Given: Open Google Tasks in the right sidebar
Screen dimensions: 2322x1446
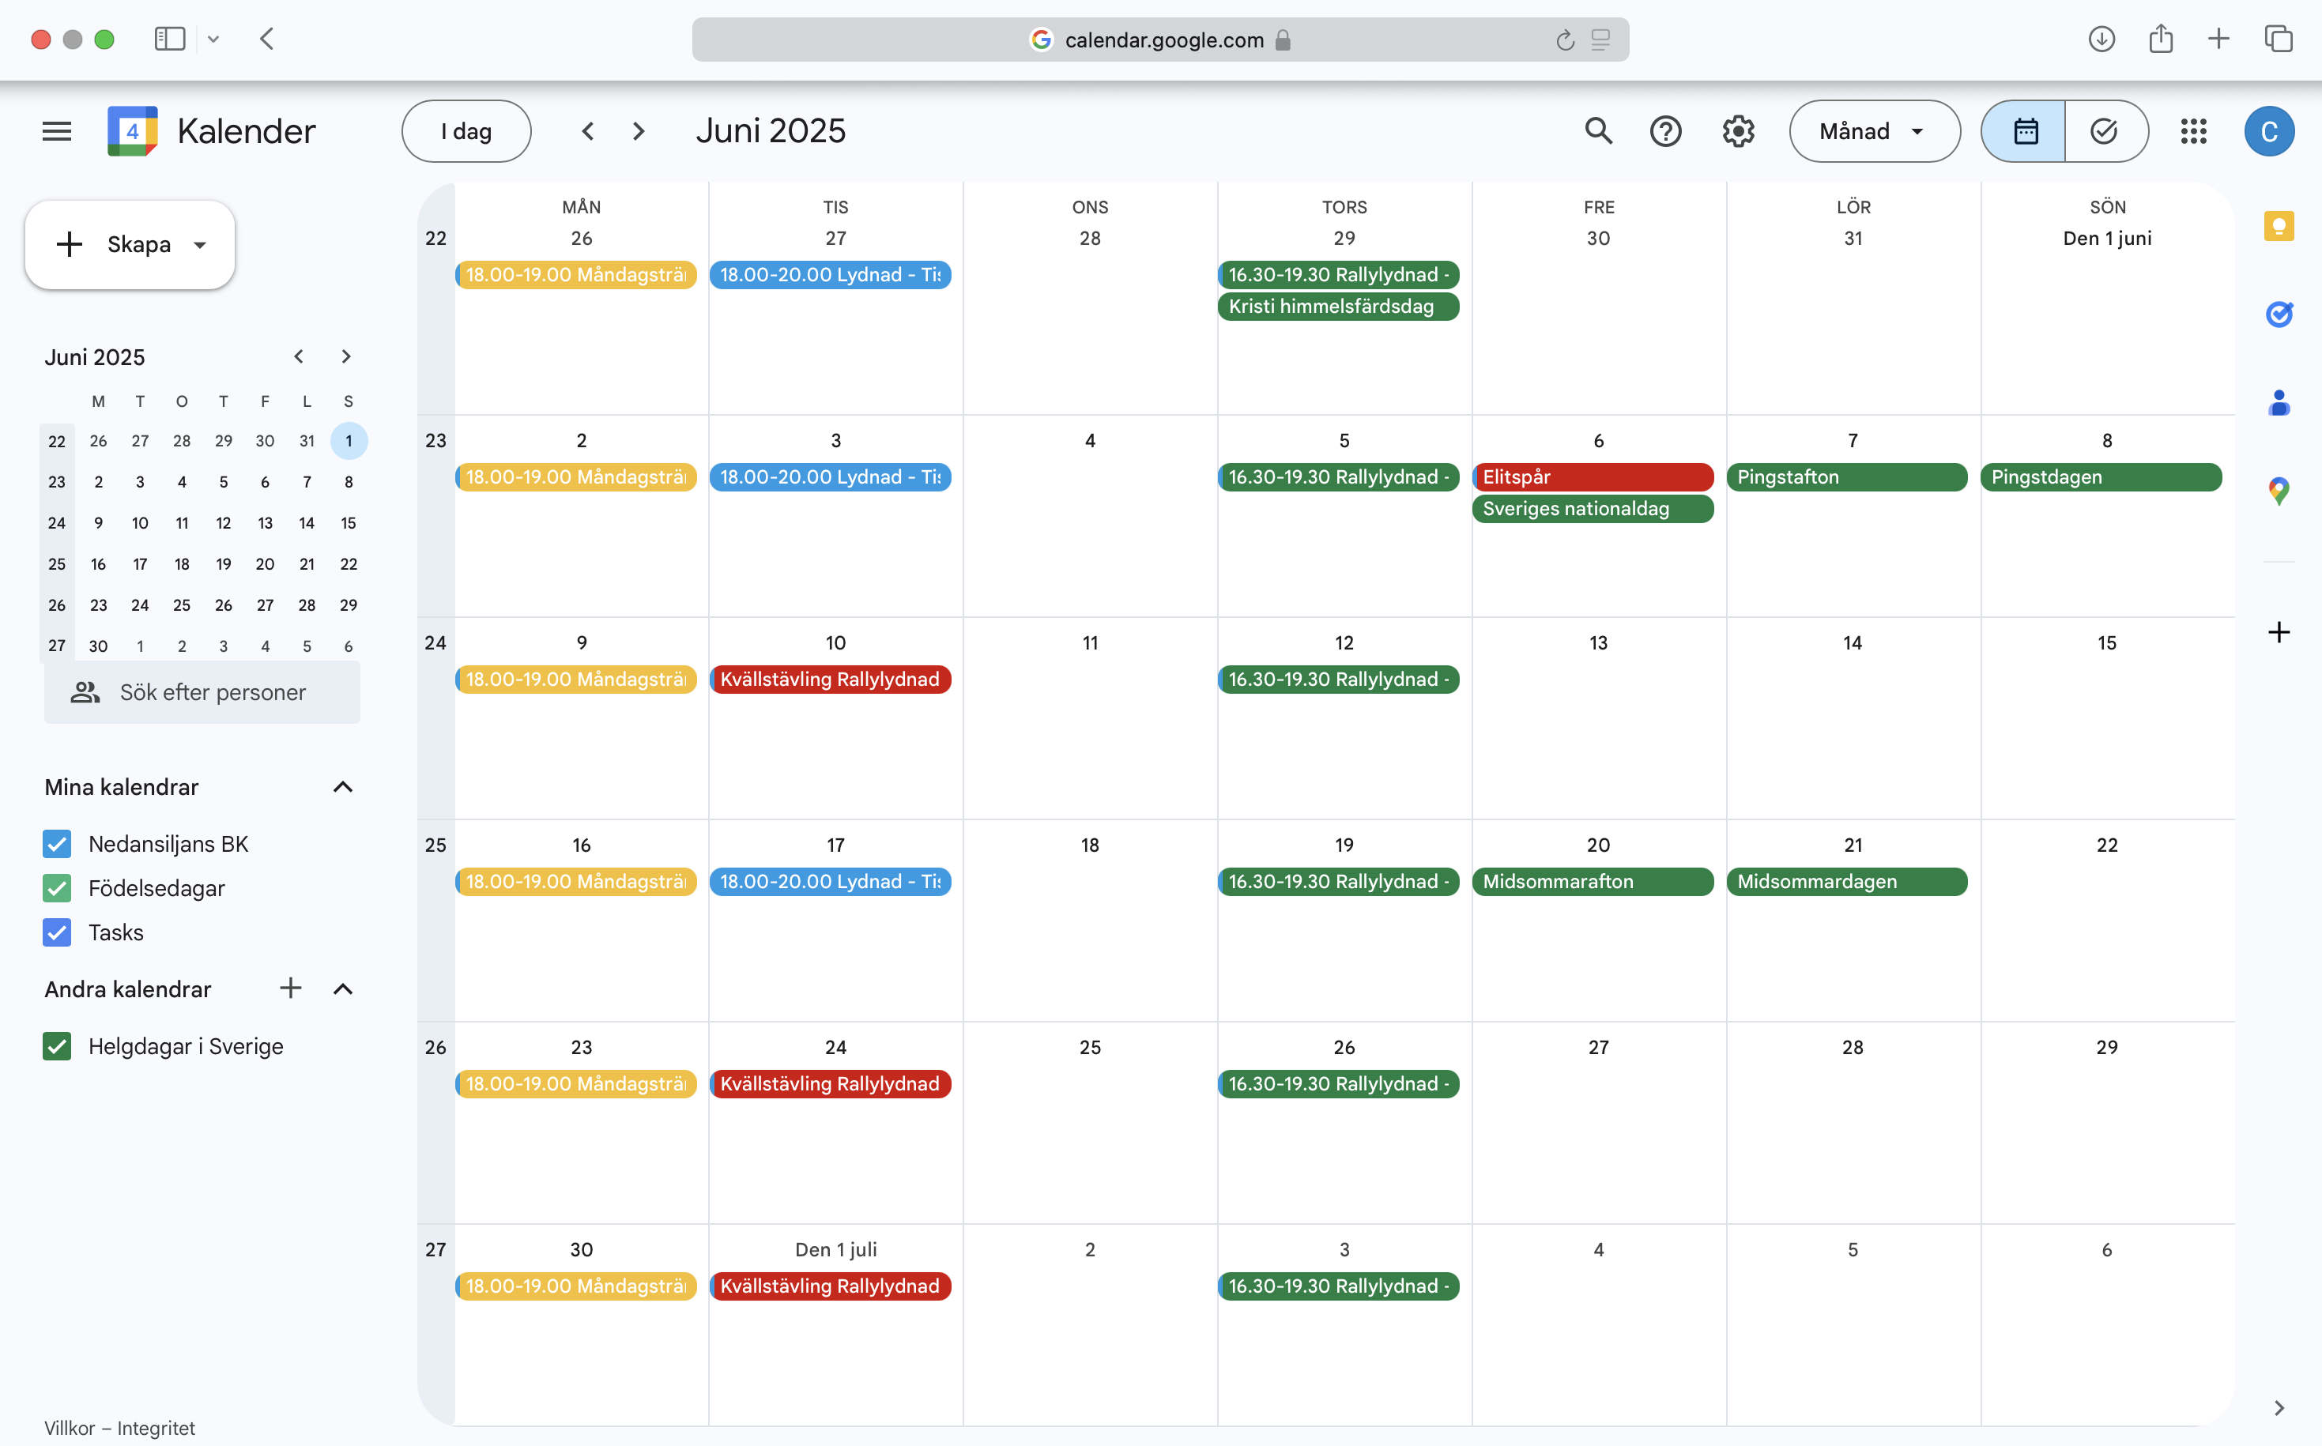Looking at the screenshot, I should click(2279, 314).
